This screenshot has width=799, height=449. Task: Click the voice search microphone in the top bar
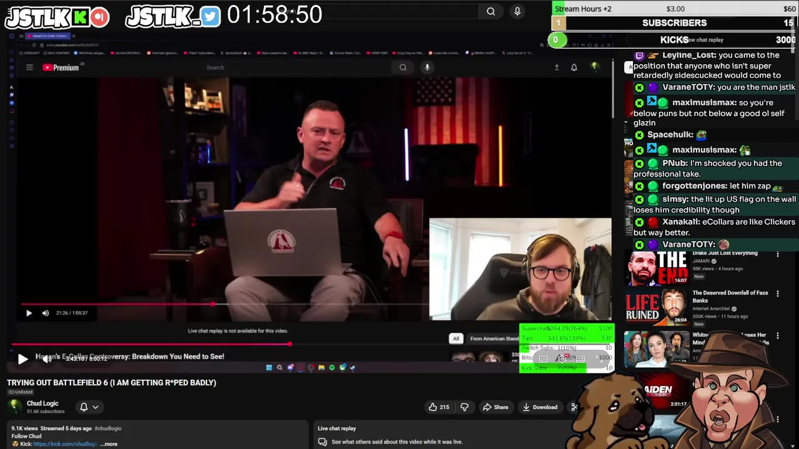pyautogui.click(x=517, y=11)
